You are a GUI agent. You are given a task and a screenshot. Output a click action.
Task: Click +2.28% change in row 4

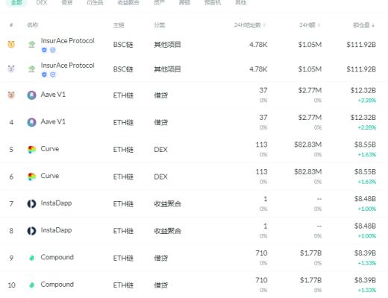pyautogui.click(x=367, y=127)
